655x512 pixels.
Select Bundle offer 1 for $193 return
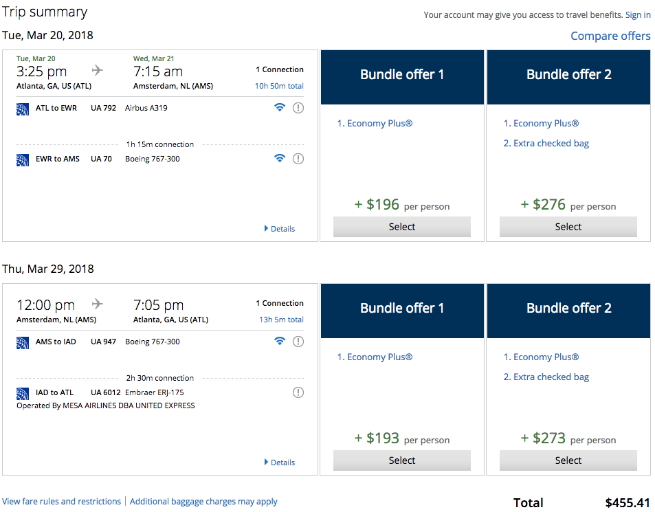point(402,460)
